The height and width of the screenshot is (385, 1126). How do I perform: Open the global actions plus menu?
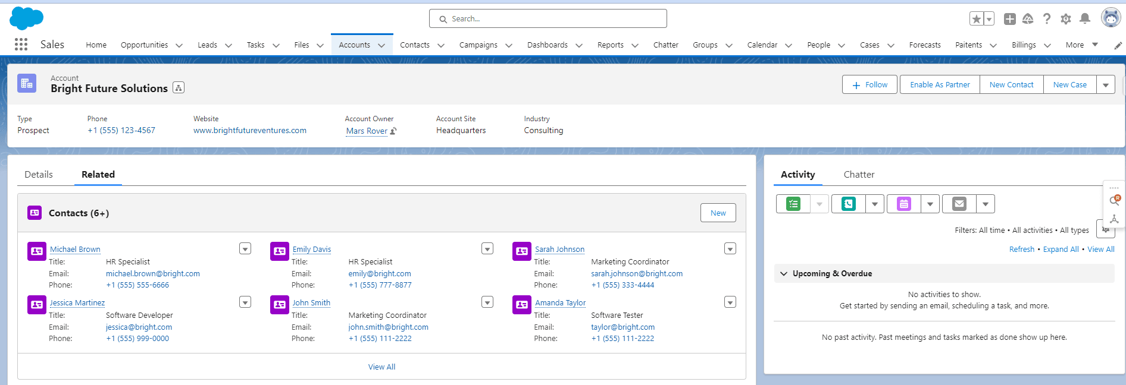1009,19
